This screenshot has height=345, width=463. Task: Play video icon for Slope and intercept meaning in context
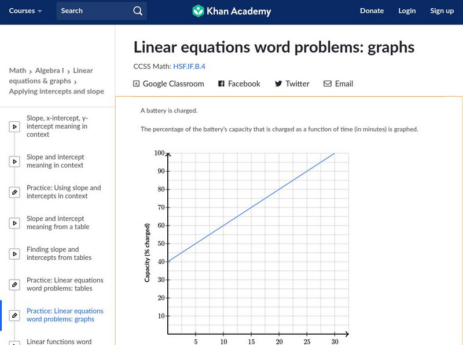tap(14, 161)
